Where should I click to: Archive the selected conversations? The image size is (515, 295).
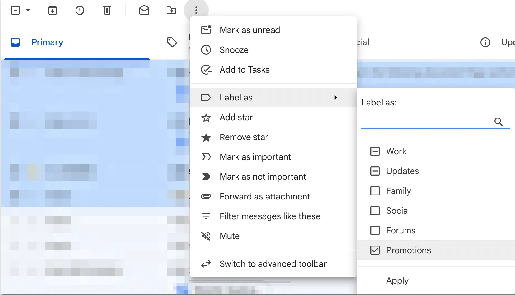pos(53,10)
